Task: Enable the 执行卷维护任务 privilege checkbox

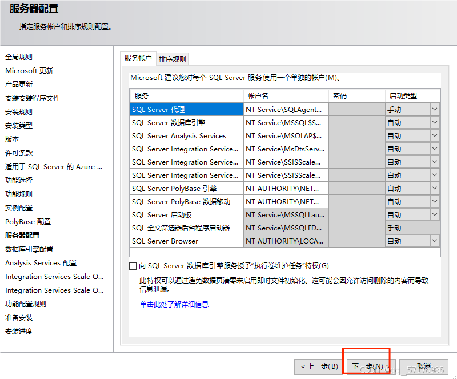Action: point(133,266)
